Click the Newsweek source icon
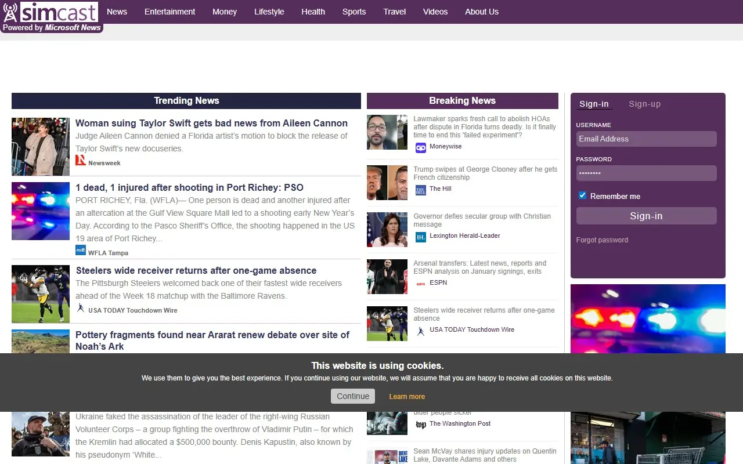Image resolution: width=743 pixels, height=464 pixels. pyautogui.click(x=81, y=161)
